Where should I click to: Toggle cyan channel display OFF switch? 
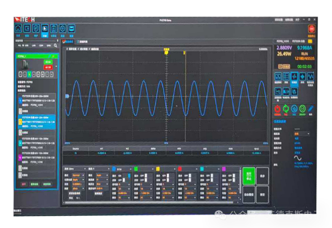212,176
